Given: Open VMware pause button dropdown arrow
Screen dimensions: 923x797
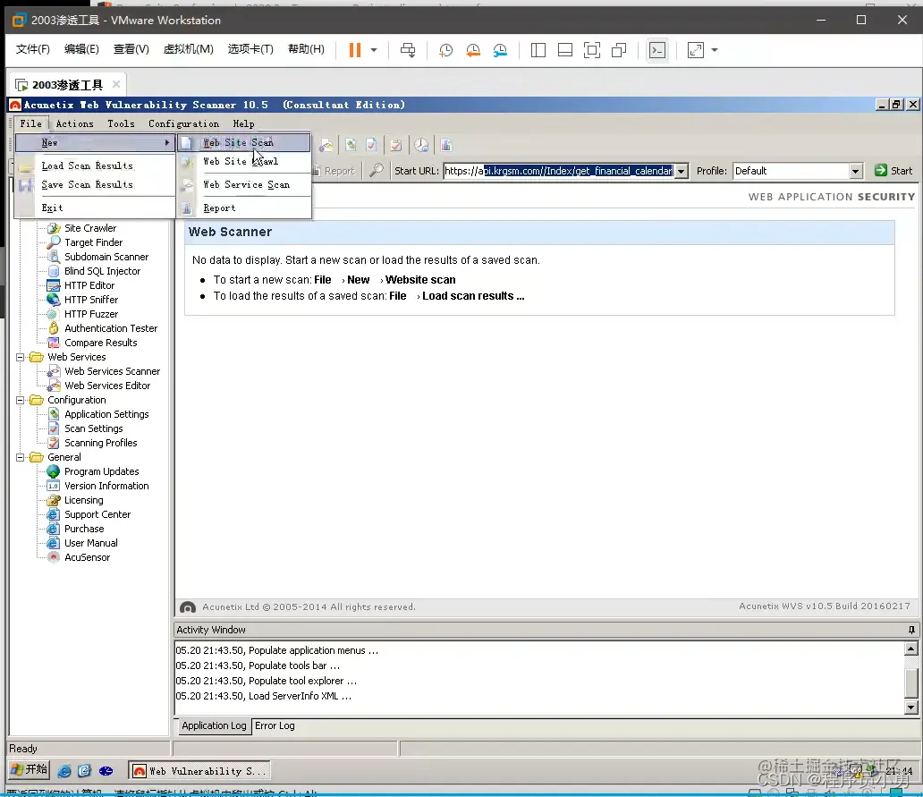Looking at the screenshot, I should 374,50.
